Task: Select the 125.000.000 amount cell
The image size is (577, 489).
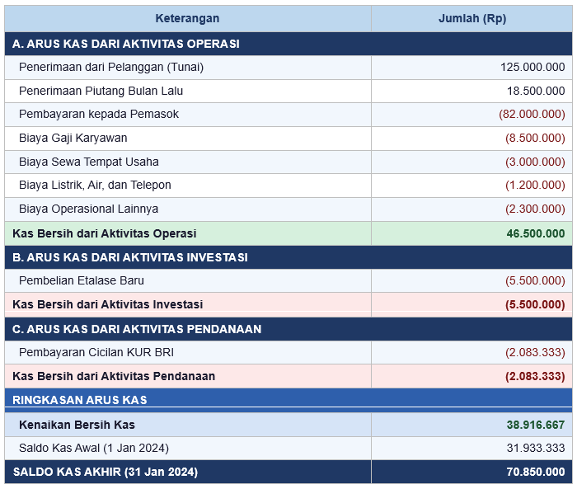Action: [x=532, y=67]
